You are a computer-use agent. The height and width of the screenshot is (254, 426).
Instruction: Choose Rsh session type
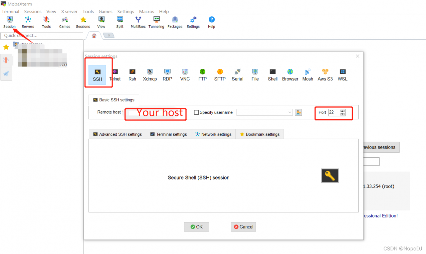(132, 75)
